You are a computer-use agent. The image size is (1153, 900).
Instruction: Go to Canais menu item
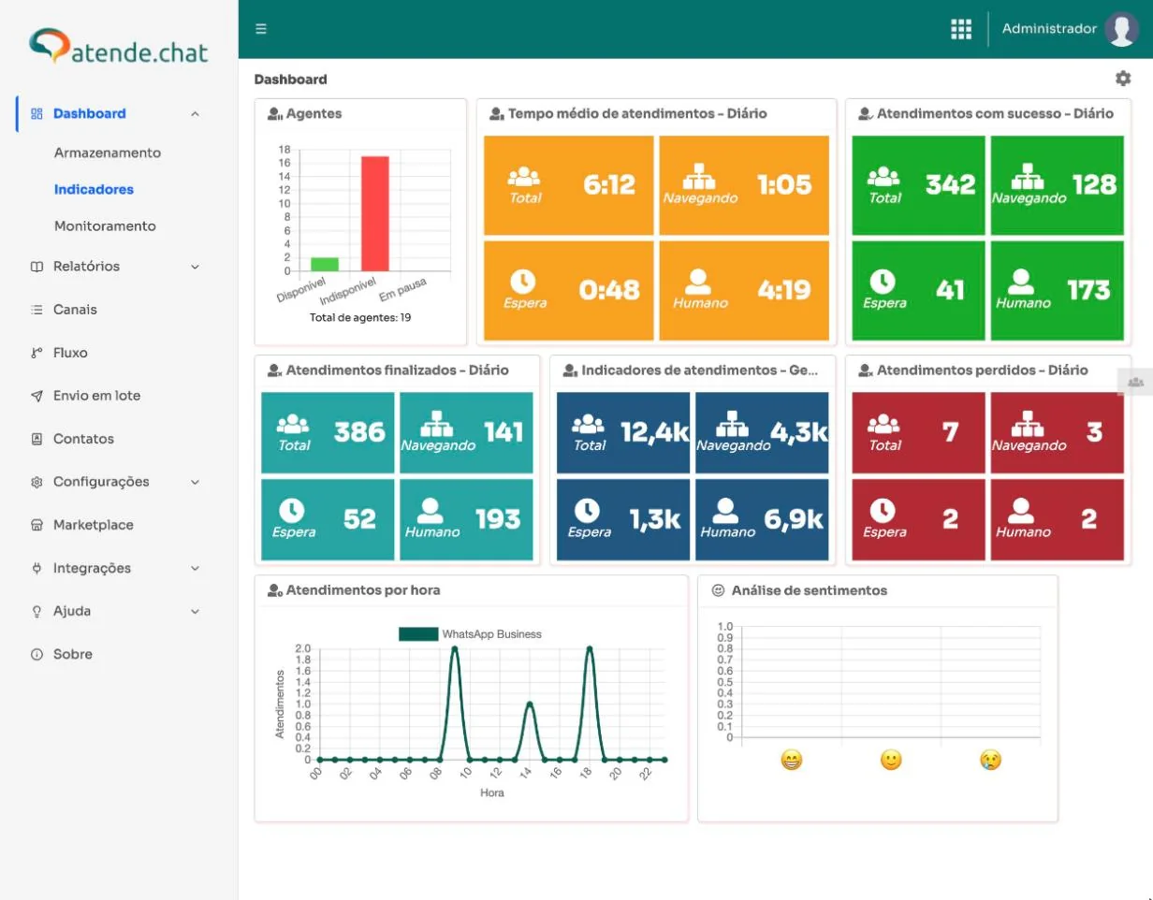coord(75,310)
